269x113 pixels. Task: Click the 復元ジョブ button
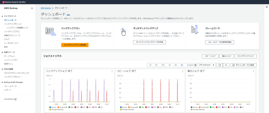coord(226,56)
